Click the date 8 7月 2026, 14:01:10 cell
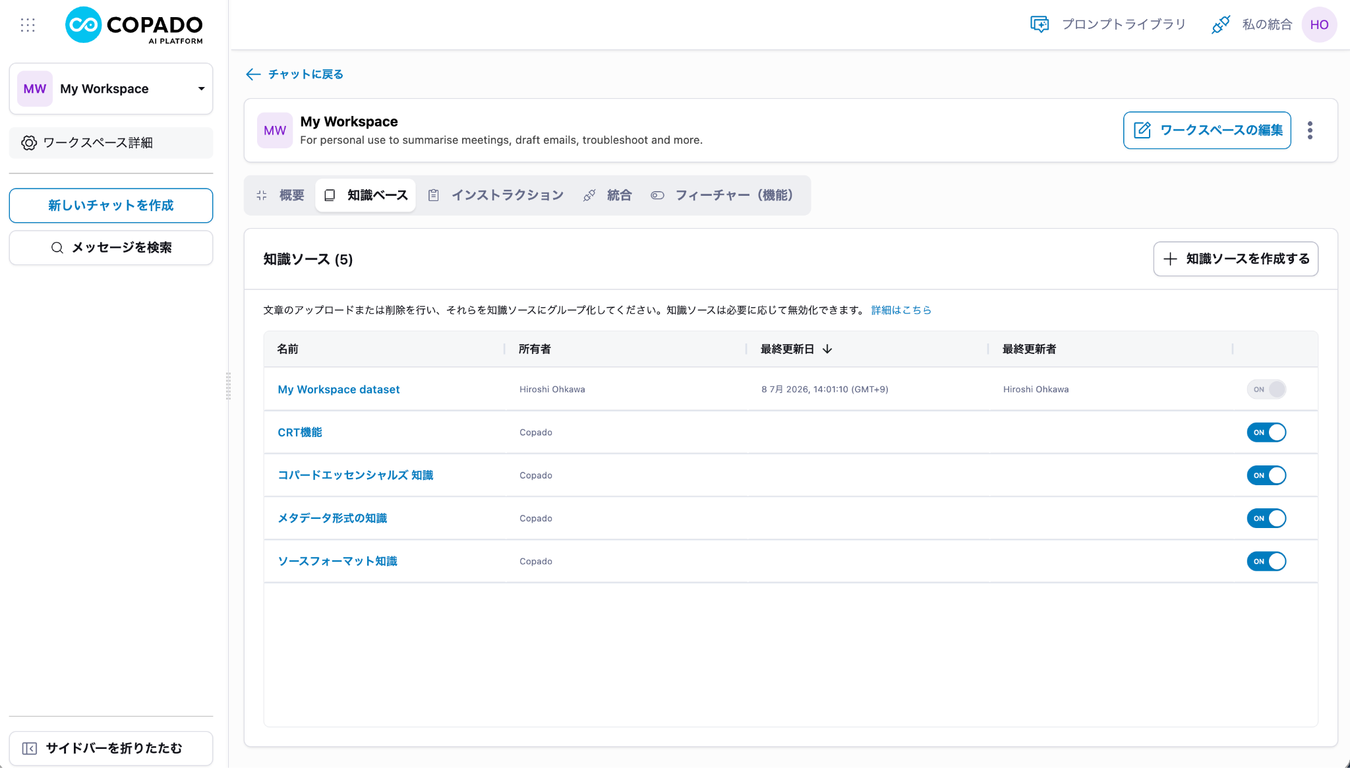This screenshot has width=1350, height=768. [x=825, y=390]
